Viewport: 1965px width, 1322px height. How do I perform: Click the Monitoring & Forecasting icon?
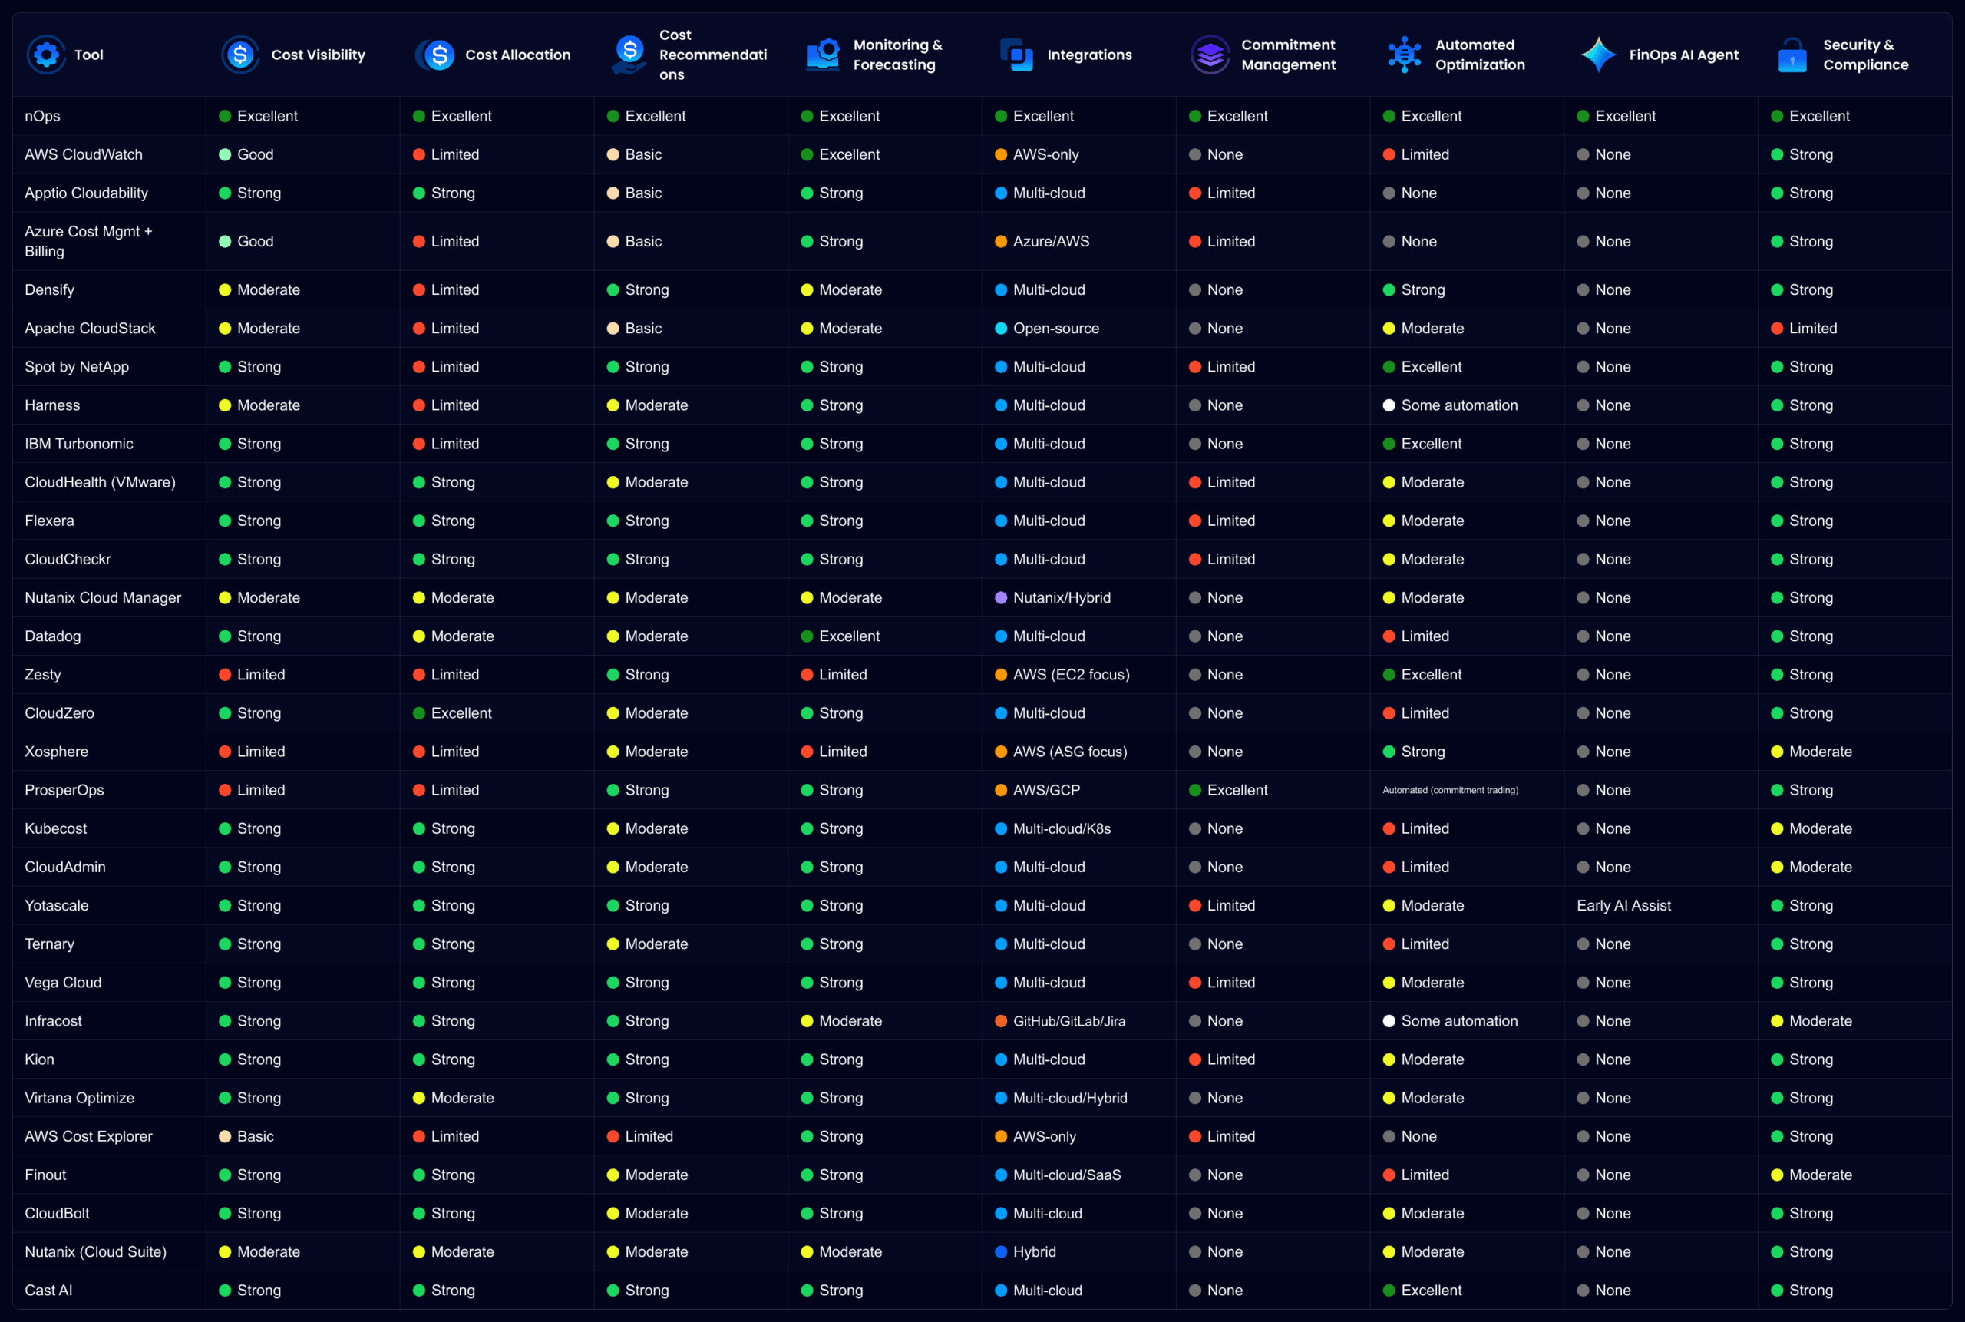click(x=823, y=55)
